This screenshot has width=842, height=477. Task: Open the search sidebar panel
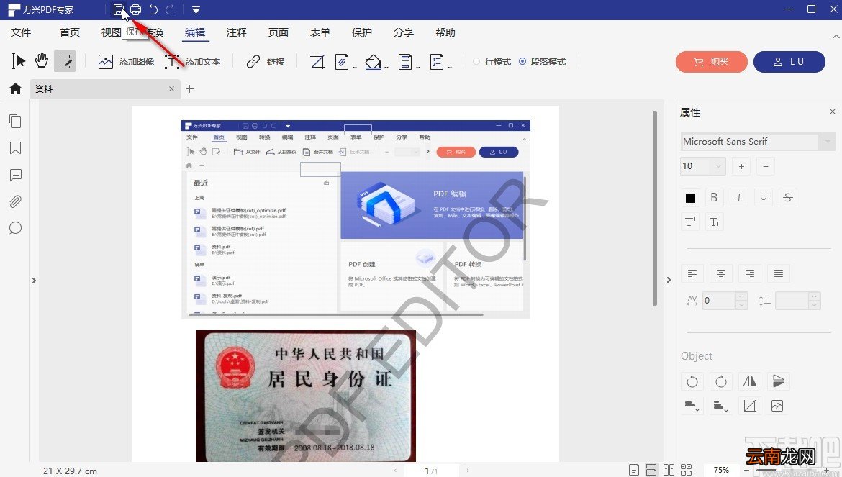pyautogui.click(x=15, y=228)
